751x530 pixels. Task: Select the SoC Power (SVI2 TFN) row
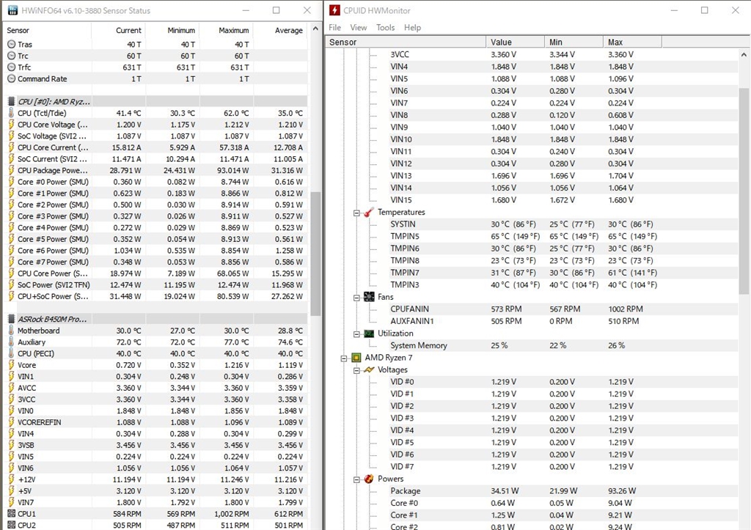(155, 285)
